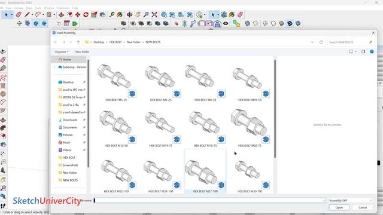The width and height of the screenshot is (383, 215).
Task: Select the X-ray face style cube
Action: [x=247, y=23]
